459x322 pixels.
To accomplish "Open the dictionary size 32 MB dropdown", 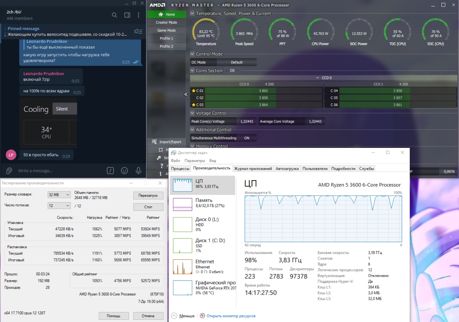I will pyautogui.click(x=59, y=194).
